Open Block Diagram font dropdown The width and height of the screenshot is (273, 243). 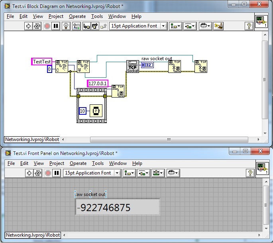(138, 26)
